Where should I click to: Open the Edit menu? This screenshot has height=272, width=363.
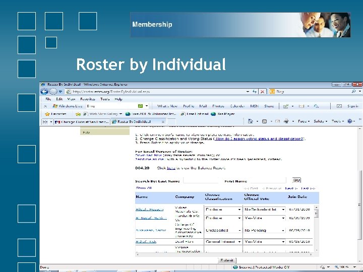pyautogui.click(x=59, y=99)
